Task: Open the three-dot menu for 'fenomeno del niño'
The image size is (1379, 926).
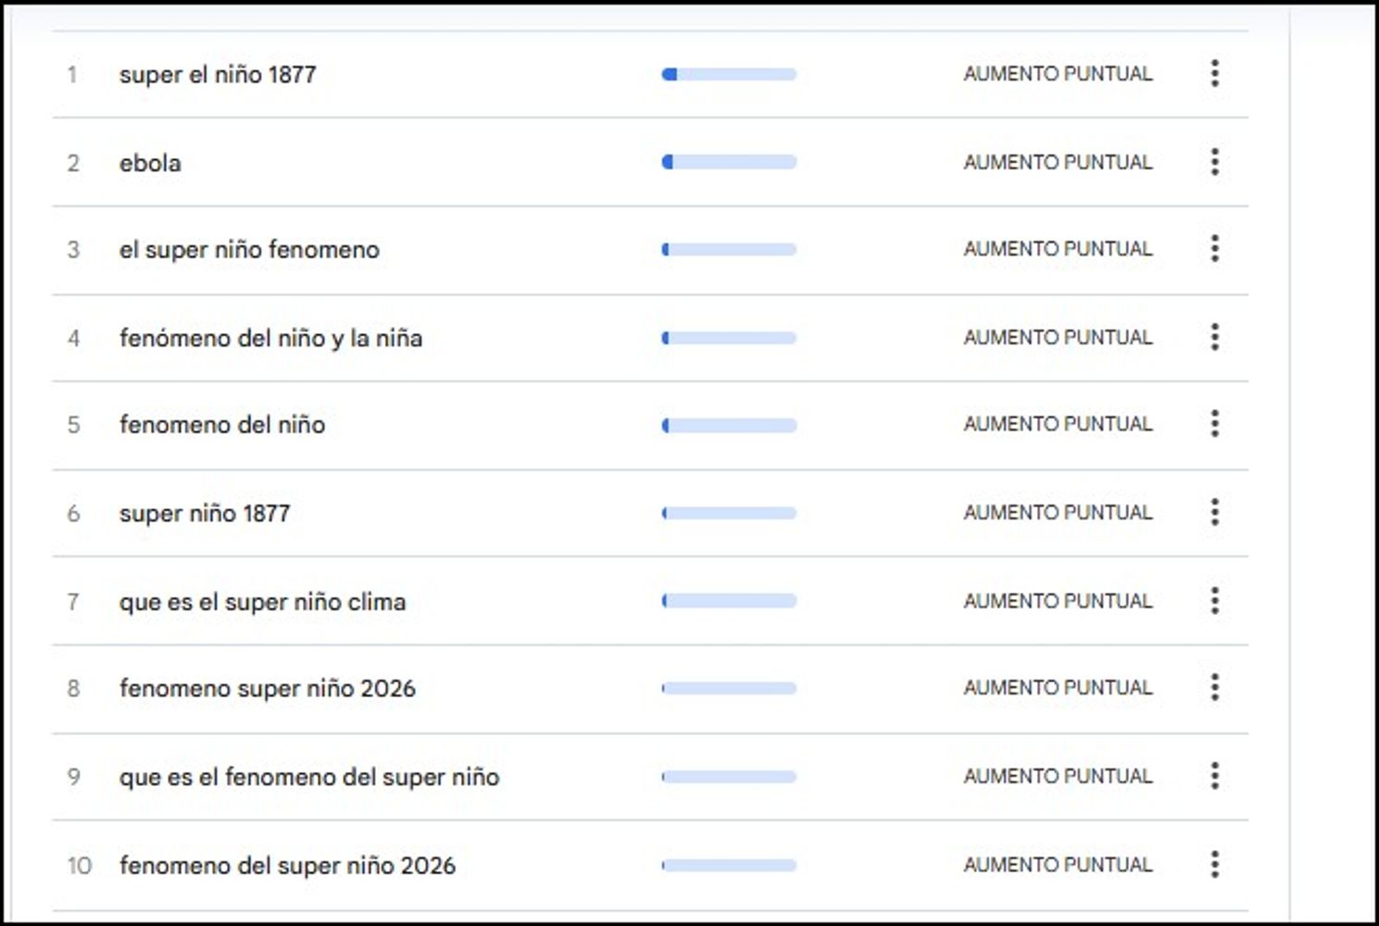Action: (1214, 424)
